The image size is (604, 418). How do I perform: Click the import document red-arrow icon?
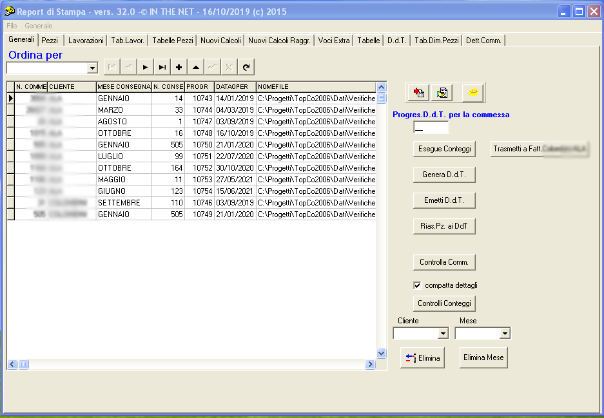(419, 93)
